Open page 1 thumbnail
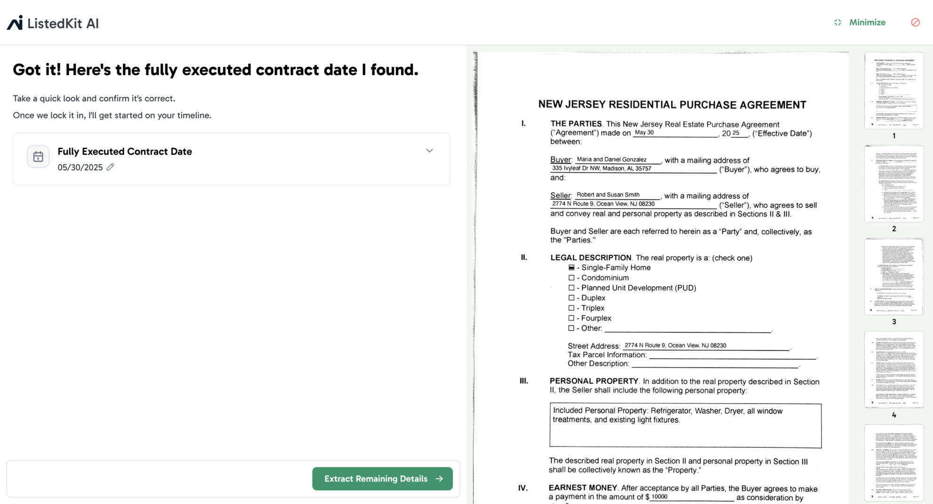The width and height of the screenshot is (933, 504). tap(894, 91)
